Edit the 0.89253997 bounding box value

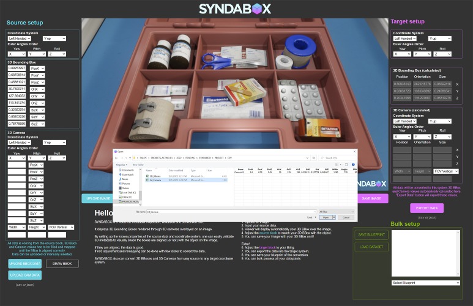(x=17, y=68)
